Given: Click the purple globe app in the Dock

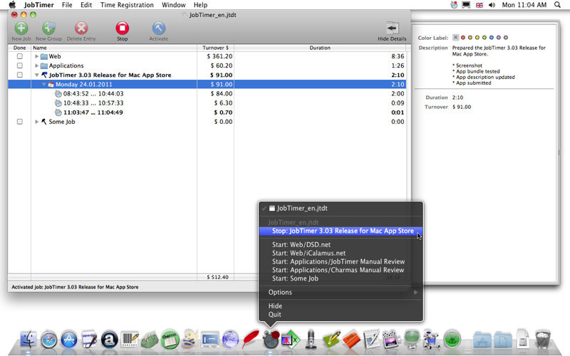Looking at the screenshot, I should click(230, 340).
